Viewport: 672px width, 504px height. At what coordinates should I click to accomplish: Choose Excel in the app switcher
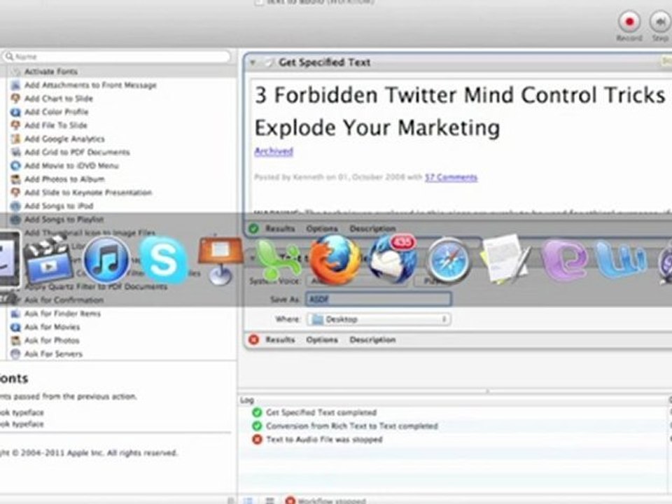click(x=278, y=260)
